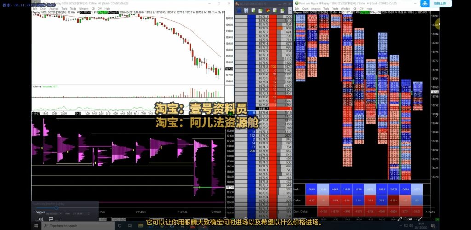Click the 1876.0 price row in DOM ladder
471x230 pixels.
pyautogui.click(x=263, y=97)
